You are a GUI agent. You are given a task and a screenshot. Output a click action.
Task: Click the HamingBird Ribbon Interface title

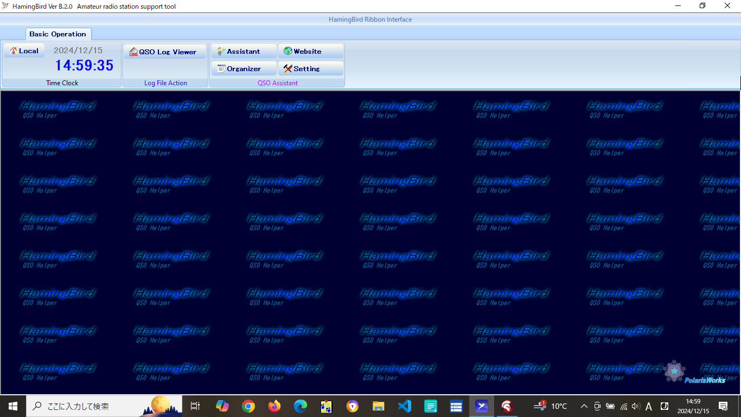pos(370,20)
